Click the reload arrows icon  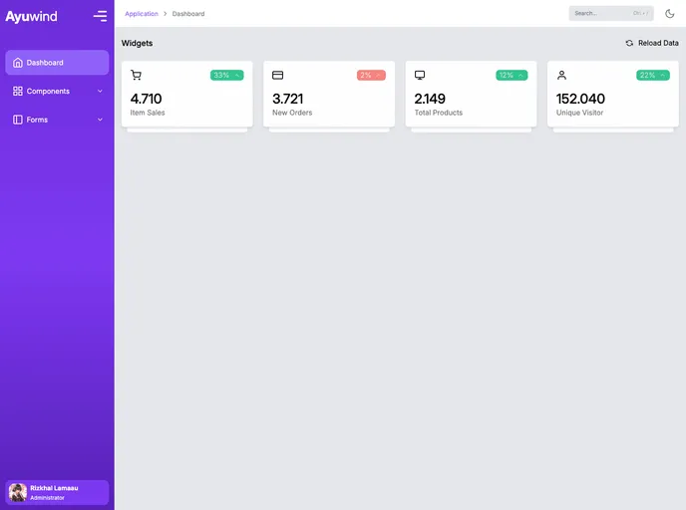click(x=629, y=43)
